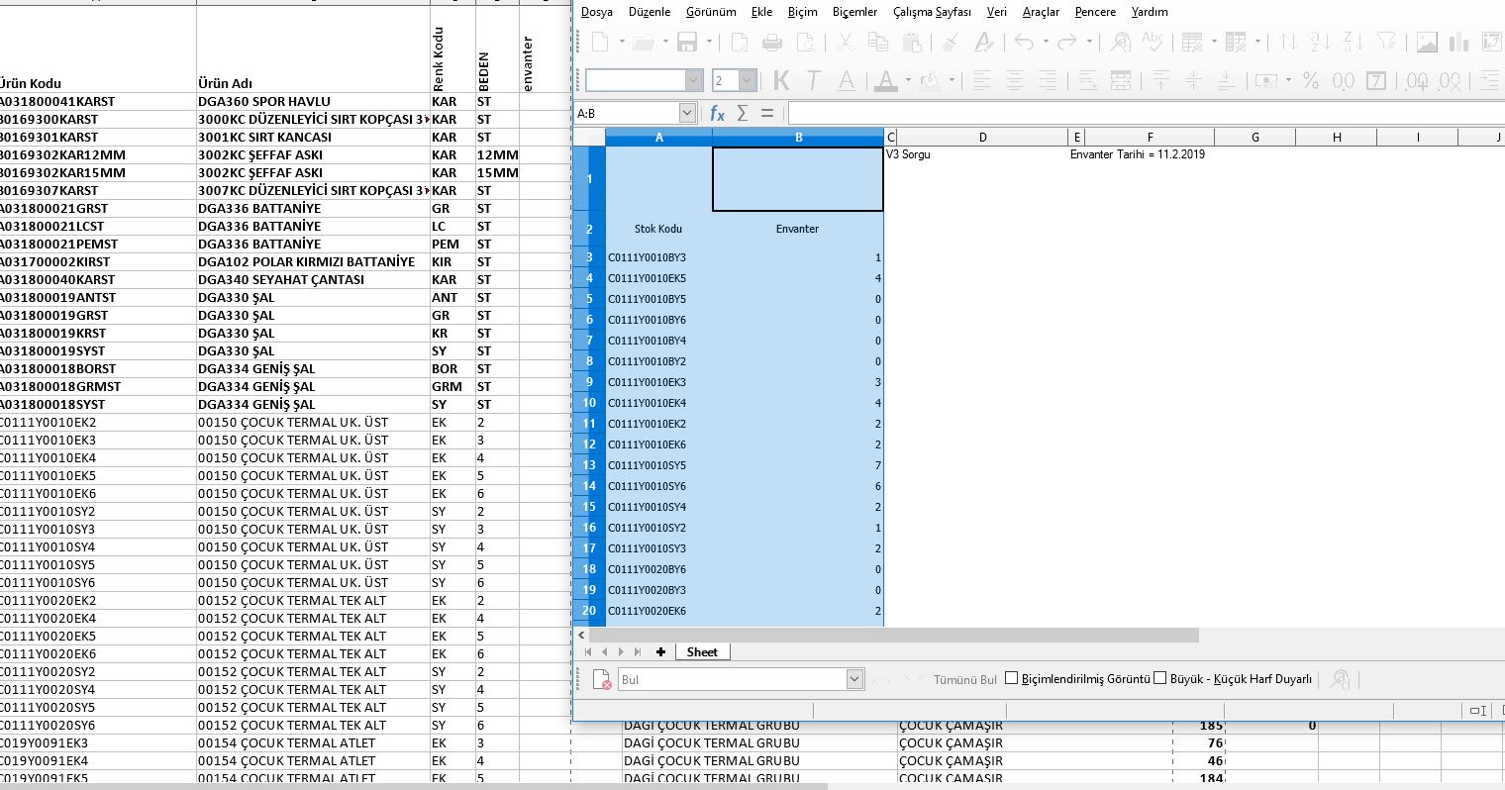Click A031800041KARST in background spreadsheet

click(57, 101)
